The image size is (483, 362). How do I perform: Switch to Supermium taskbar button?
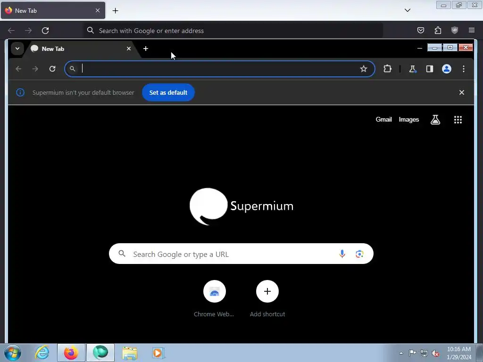click(100, 353)
